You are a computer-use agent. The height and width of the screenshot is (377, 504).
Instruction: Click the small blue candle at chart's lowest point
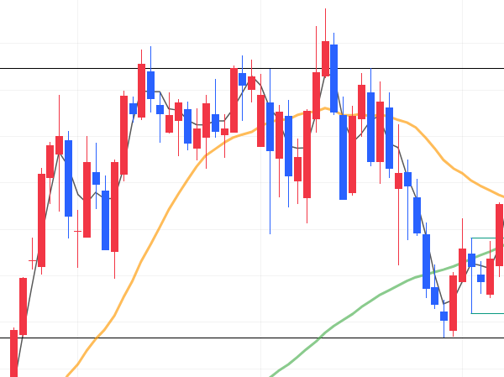coord(444,316)
